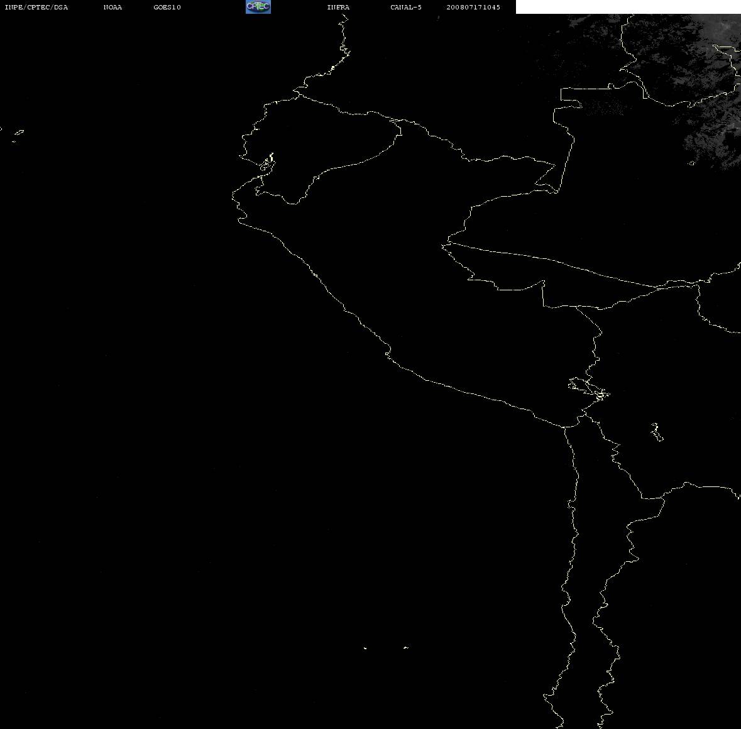Click the INFRA label in header
This screenshot has height=729, width=741.
coord(338,7)
